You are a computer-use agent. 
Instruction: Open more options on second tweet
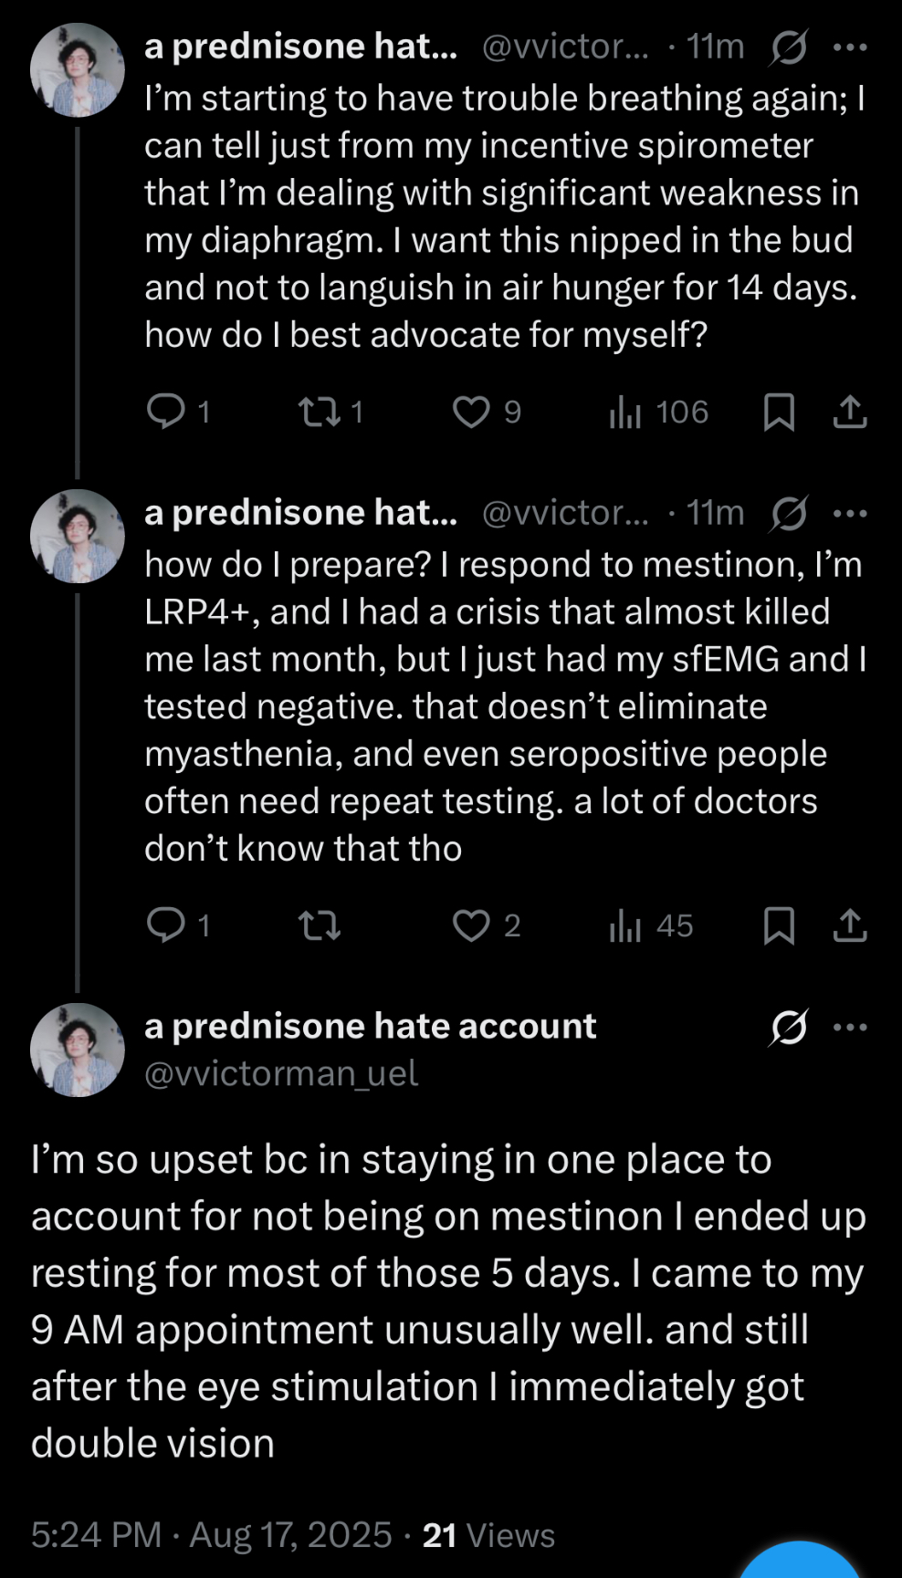(850, 514)
